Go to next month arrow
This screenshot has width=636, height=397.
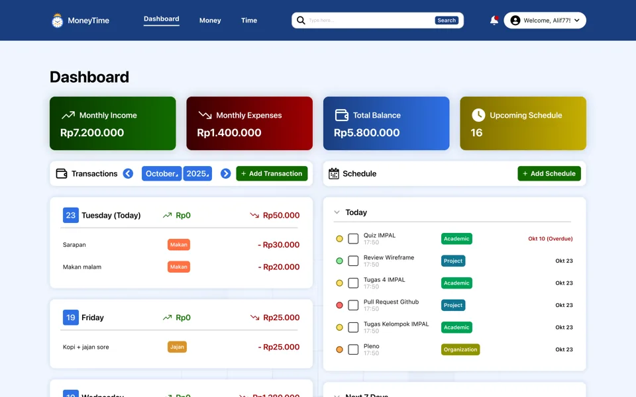click(225, 173)
